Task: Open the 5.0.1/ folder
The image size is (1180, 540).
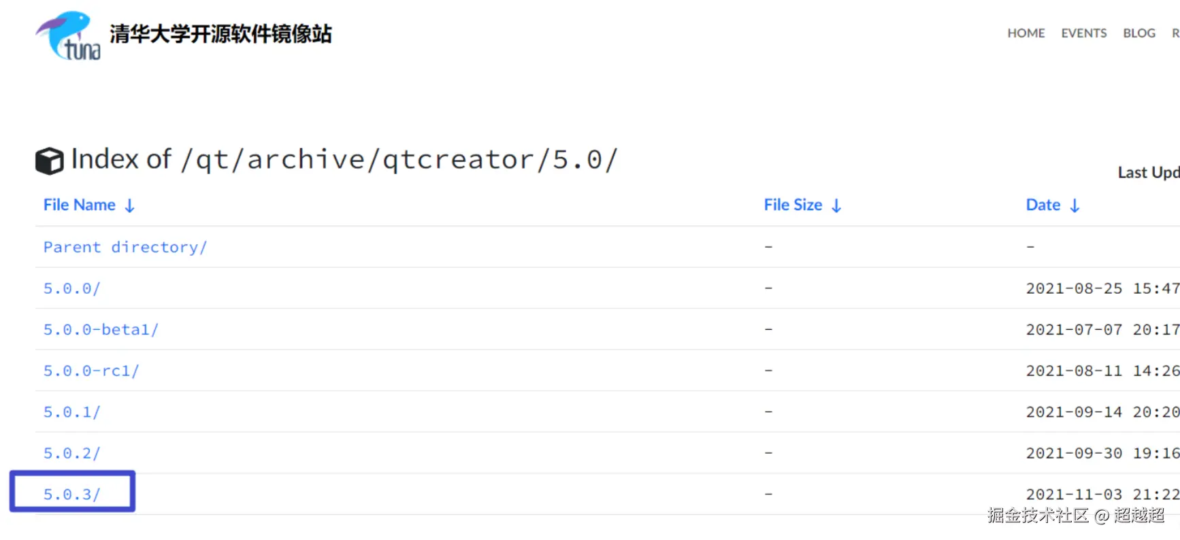Action: point(72,412)
